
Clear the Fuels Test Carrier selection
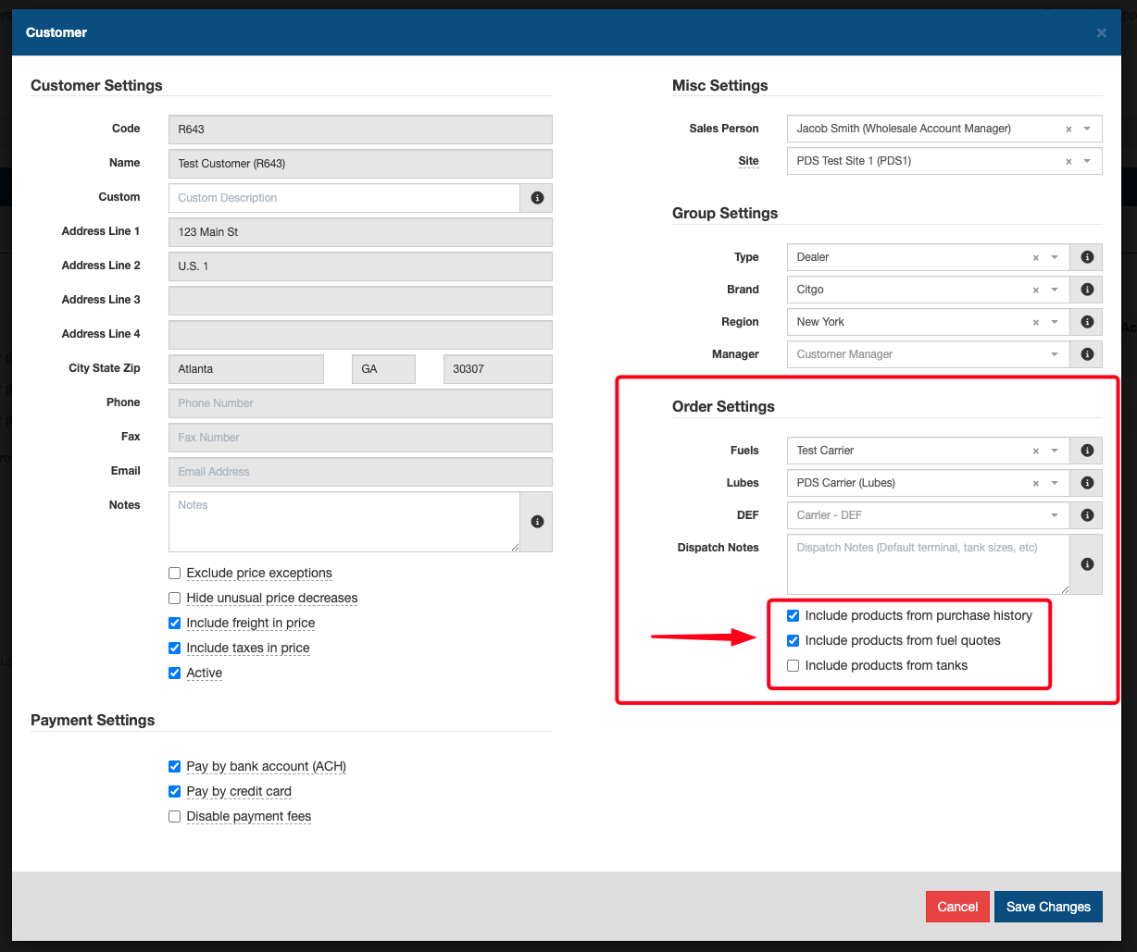pos(1036,451)
